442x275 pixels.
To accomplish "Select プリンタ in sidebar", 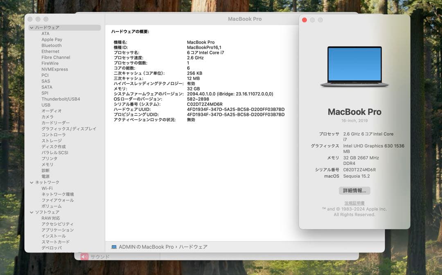I will (50, 158).
